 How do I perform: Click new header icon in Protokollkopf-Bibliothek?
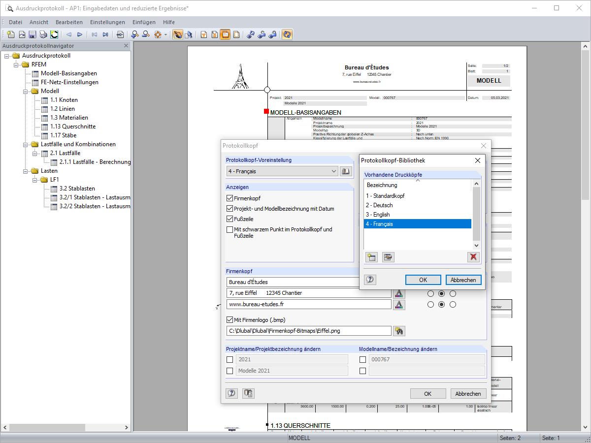[x=371, y=257]
